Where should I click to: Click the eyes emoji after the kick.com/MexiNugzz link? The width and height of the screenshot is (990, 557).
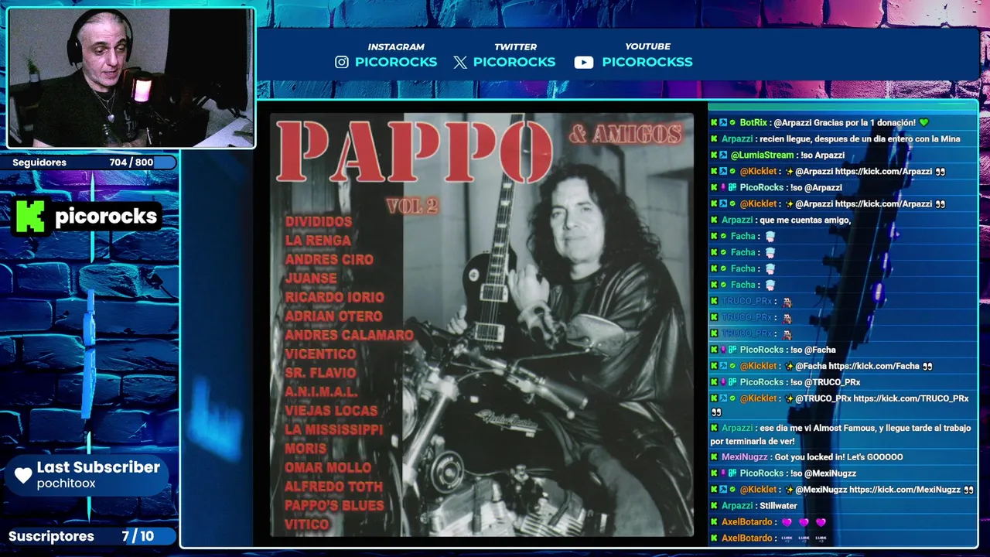[x=968, y=490]
